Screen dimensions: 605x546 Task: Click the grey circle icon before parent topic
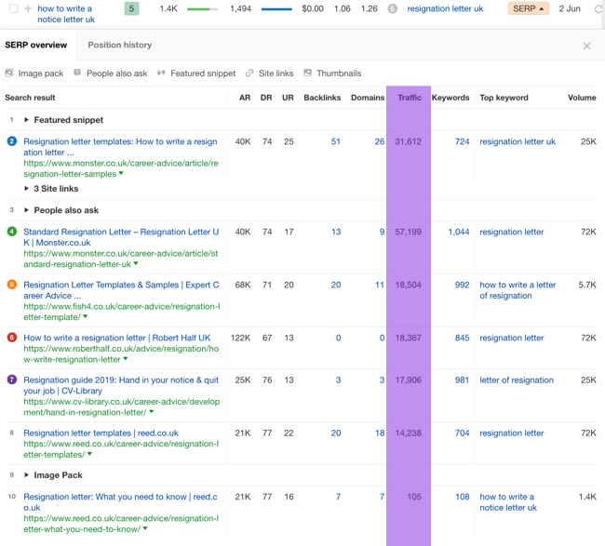[392, 8]
